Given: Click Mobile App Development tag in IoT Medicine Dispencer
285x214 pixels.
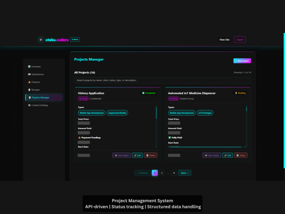Looking at the screenshot, I should click(182, 113).
